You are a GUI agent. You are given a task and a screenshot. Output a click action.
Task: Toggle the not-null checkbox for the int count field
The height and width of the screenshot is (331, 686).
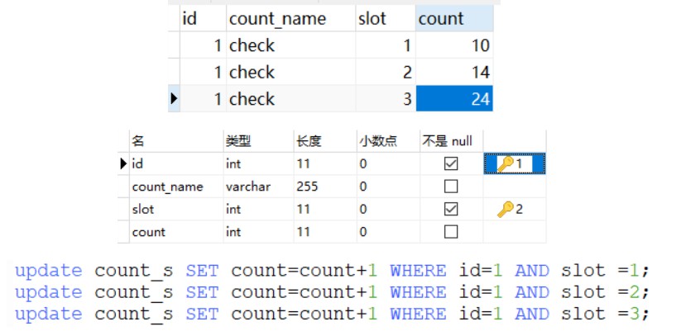[x=451, y=231]
